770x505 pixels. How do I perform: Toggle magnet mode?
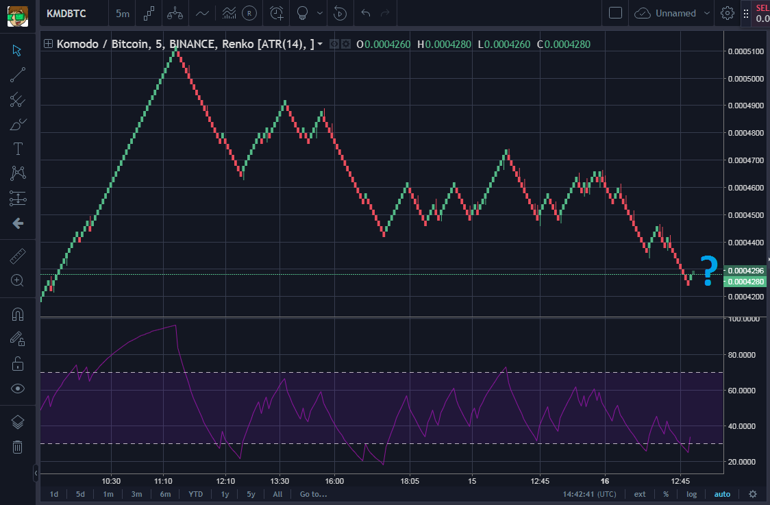point(17,314)
